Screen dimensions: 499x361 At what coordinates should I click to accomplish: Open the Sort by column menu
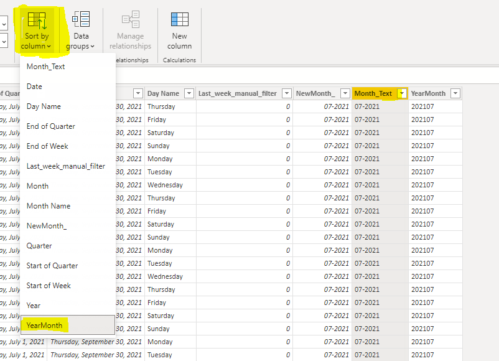pos(36,31)
